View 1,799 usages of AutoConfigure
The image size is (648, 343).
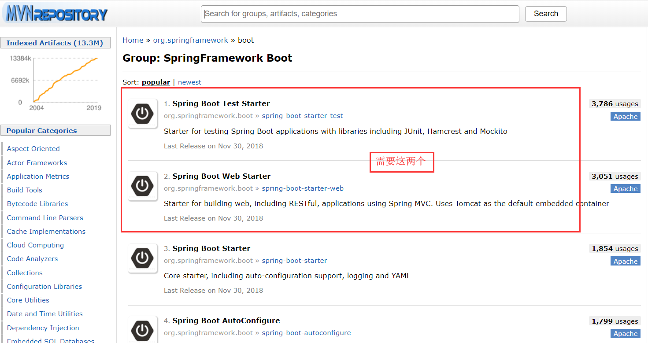point(615,321)
